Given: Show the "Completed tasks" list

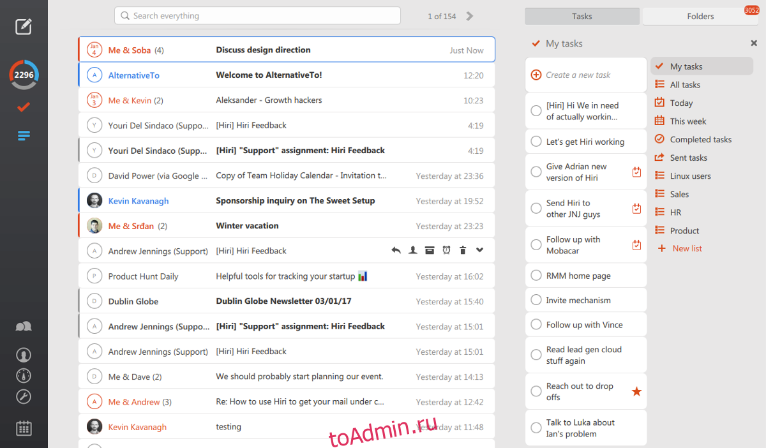Looking at the screenshot, I should pos(700,139).
